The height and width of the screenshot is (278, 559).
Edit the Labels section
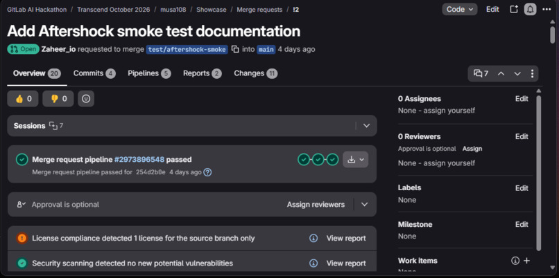522,188
